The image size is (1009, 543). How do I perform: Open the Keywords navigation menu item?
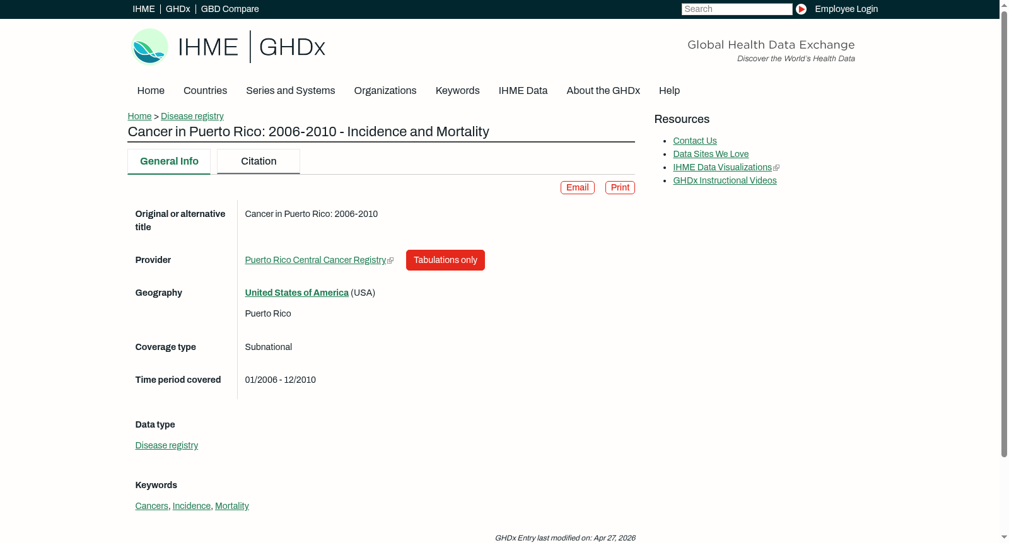click(x=458, y=91)
